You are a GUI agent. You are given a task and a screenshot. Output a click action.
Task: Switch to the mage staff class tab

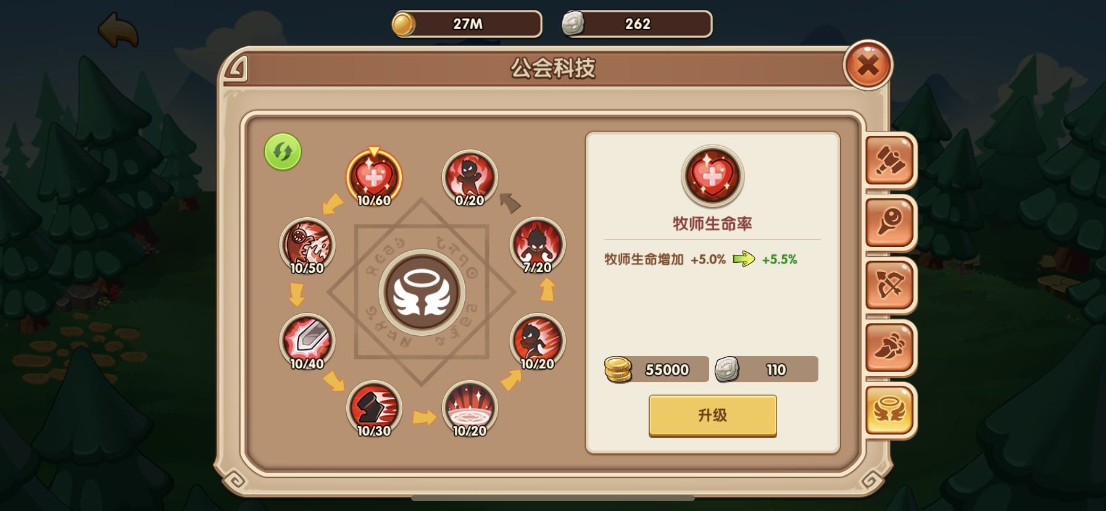click(889, 222)
